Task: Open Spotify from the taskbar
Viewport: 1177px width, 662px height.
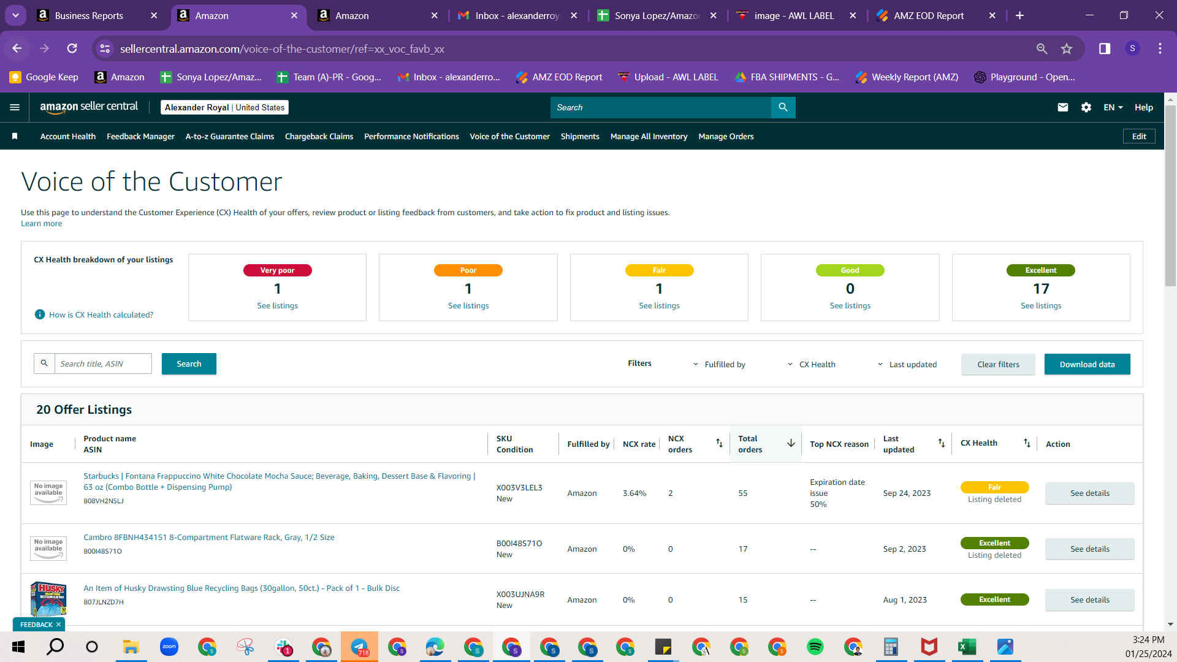Action: 815,647
